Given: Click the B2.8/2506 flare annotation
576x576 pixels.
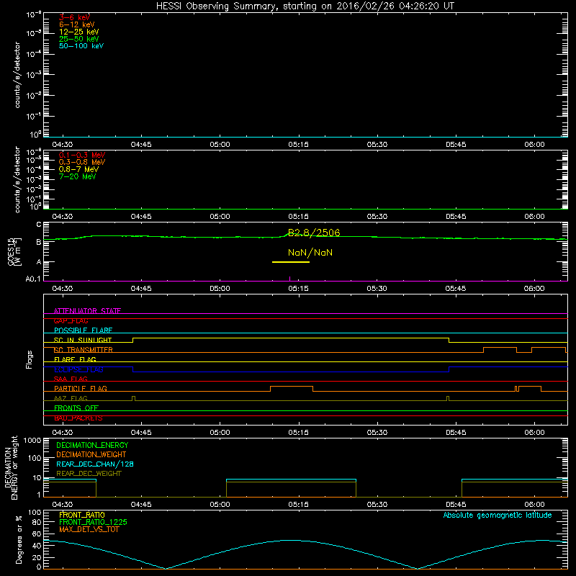Looking at the screenshot, I should pyautogui.click(x=314, y=233).
